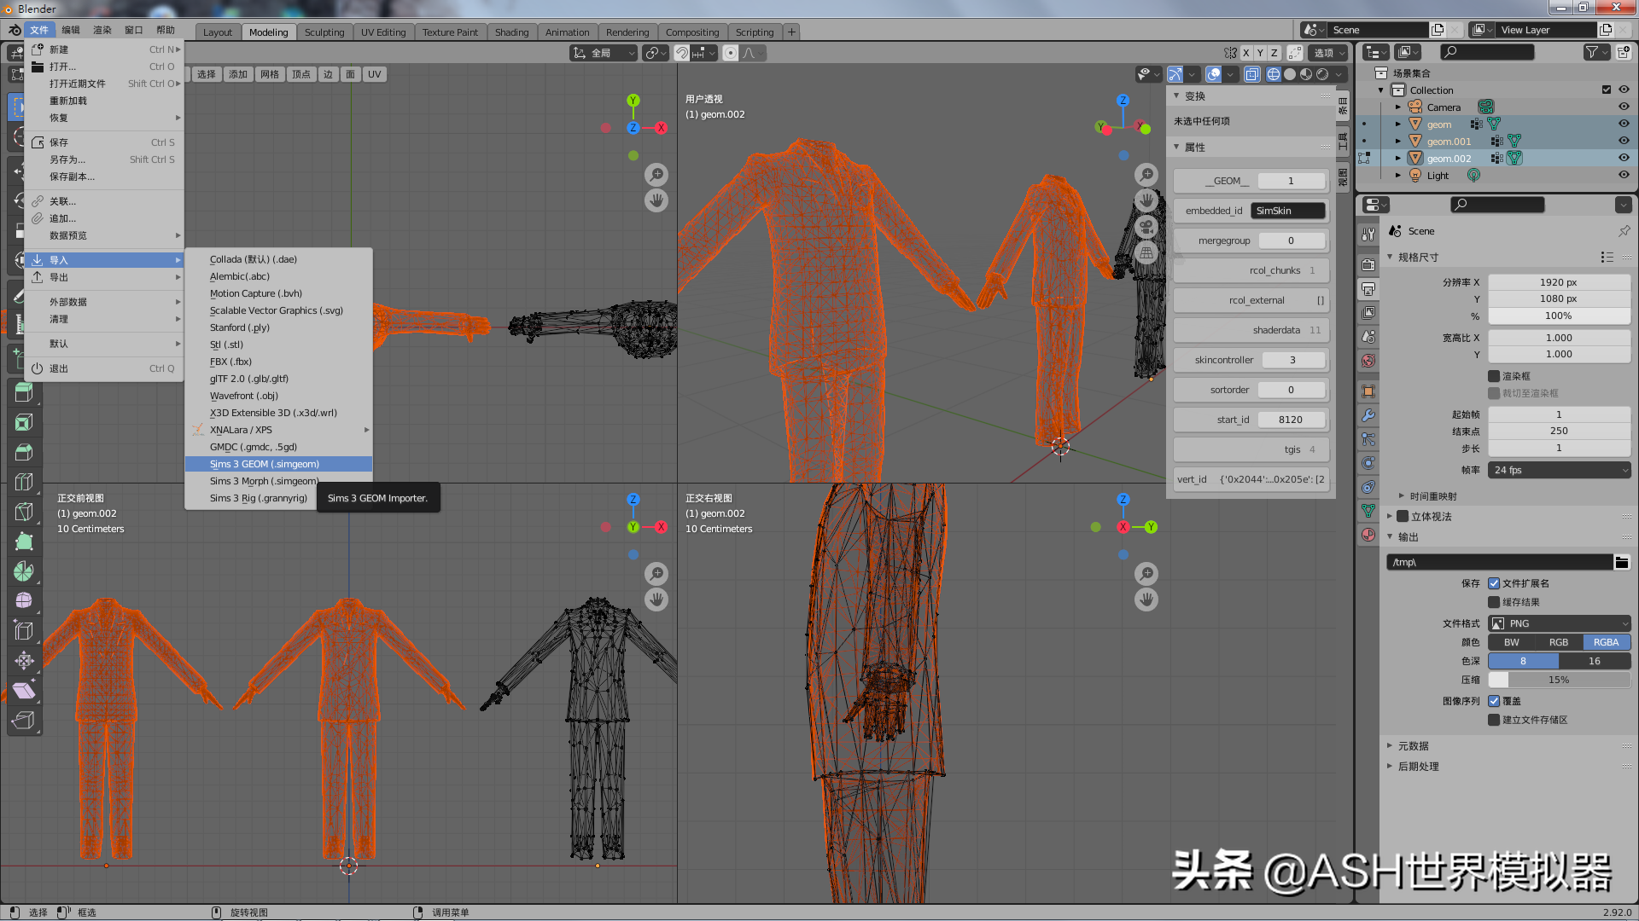The image size is (1639, 921).
Task: Open the Object Data mesh properties tab
Action: (x=1368, y=511)
